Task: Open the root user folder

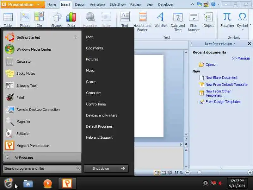Action: 89,37
